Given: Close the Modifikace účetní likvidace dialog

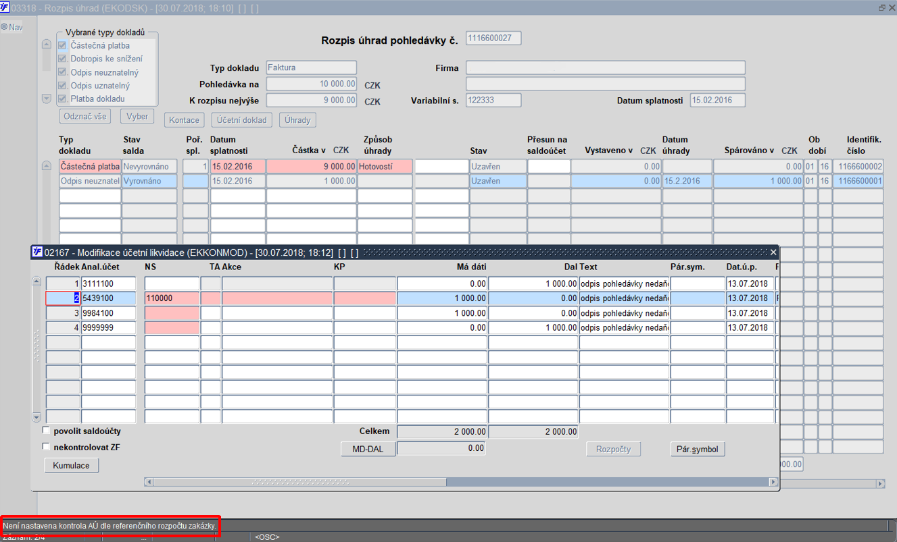Looking at the screenshot, I should click(x=773, y=252).
